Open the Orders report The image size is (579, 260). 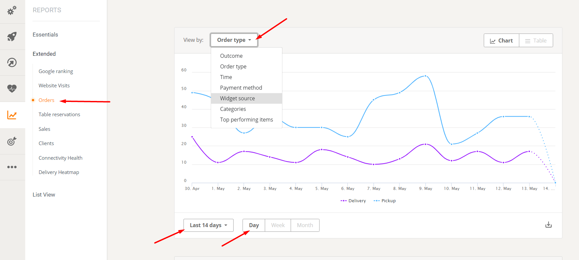pos(46,100)
